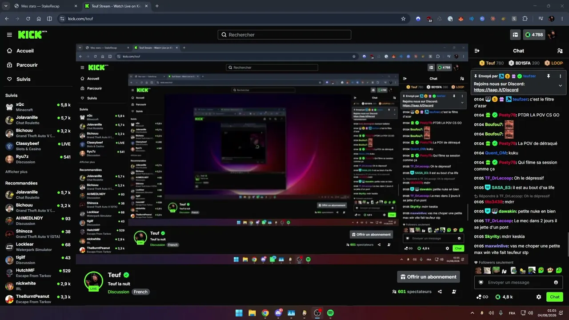The height and width of the screenshot is (320, 569).
Task: Open HutchMF's Escape From Tarkov channel
Action: click(x=38, y=273)
